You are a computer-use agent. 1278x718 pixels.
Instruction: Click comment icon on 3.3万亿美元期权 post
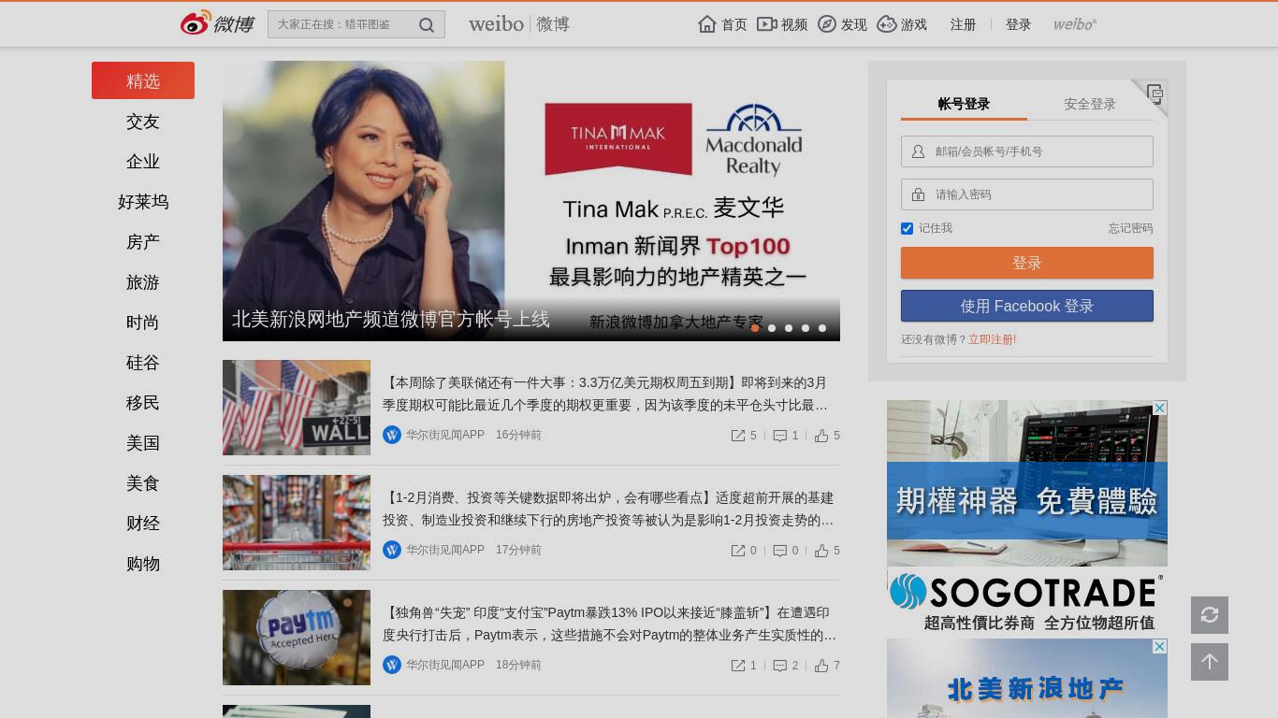pos(780,436)
